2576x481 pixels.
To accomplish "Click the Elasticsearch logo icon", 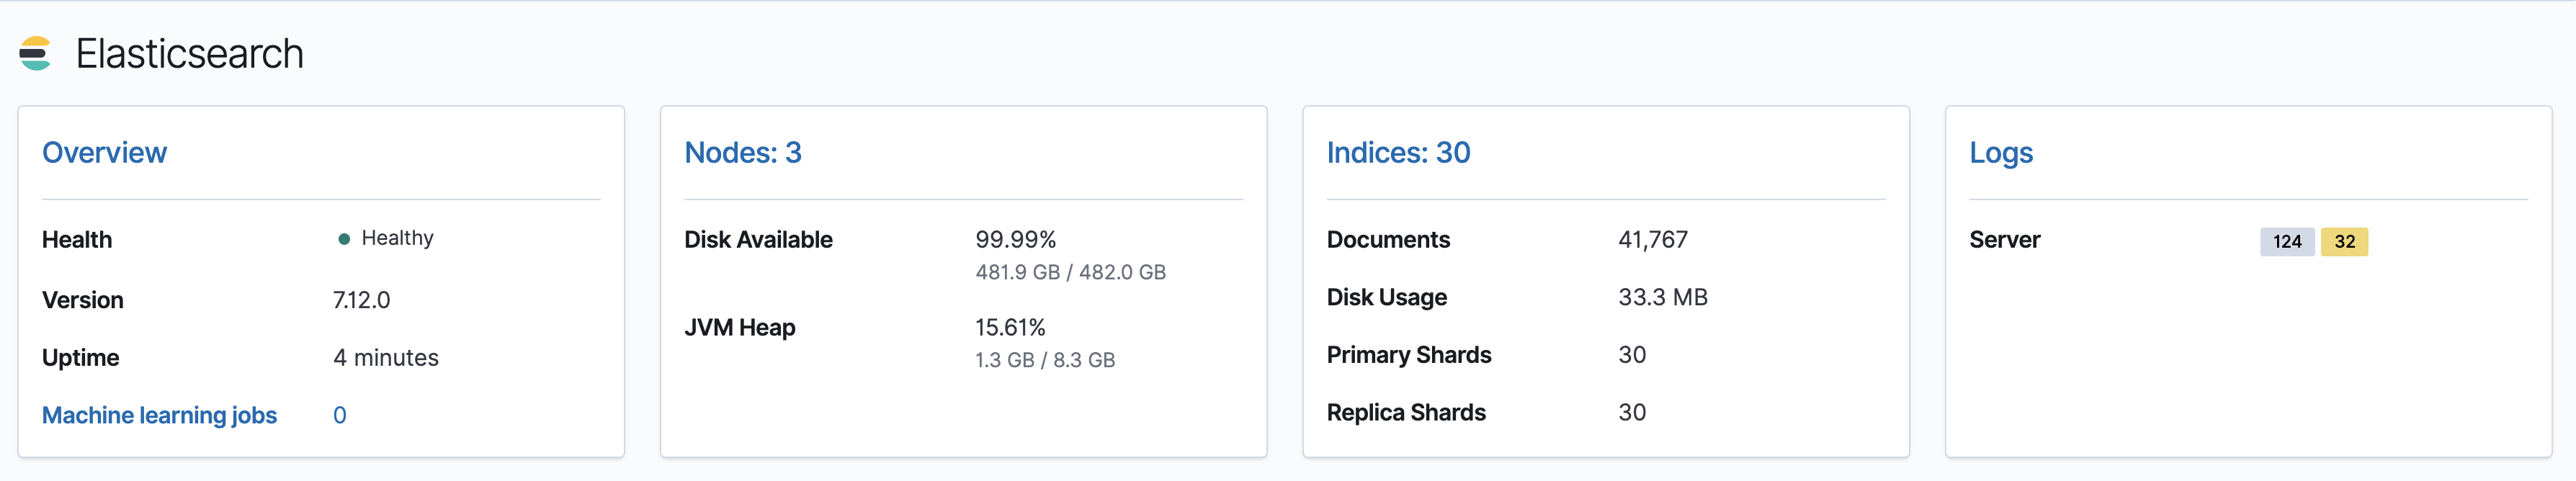I will point(35,54).
